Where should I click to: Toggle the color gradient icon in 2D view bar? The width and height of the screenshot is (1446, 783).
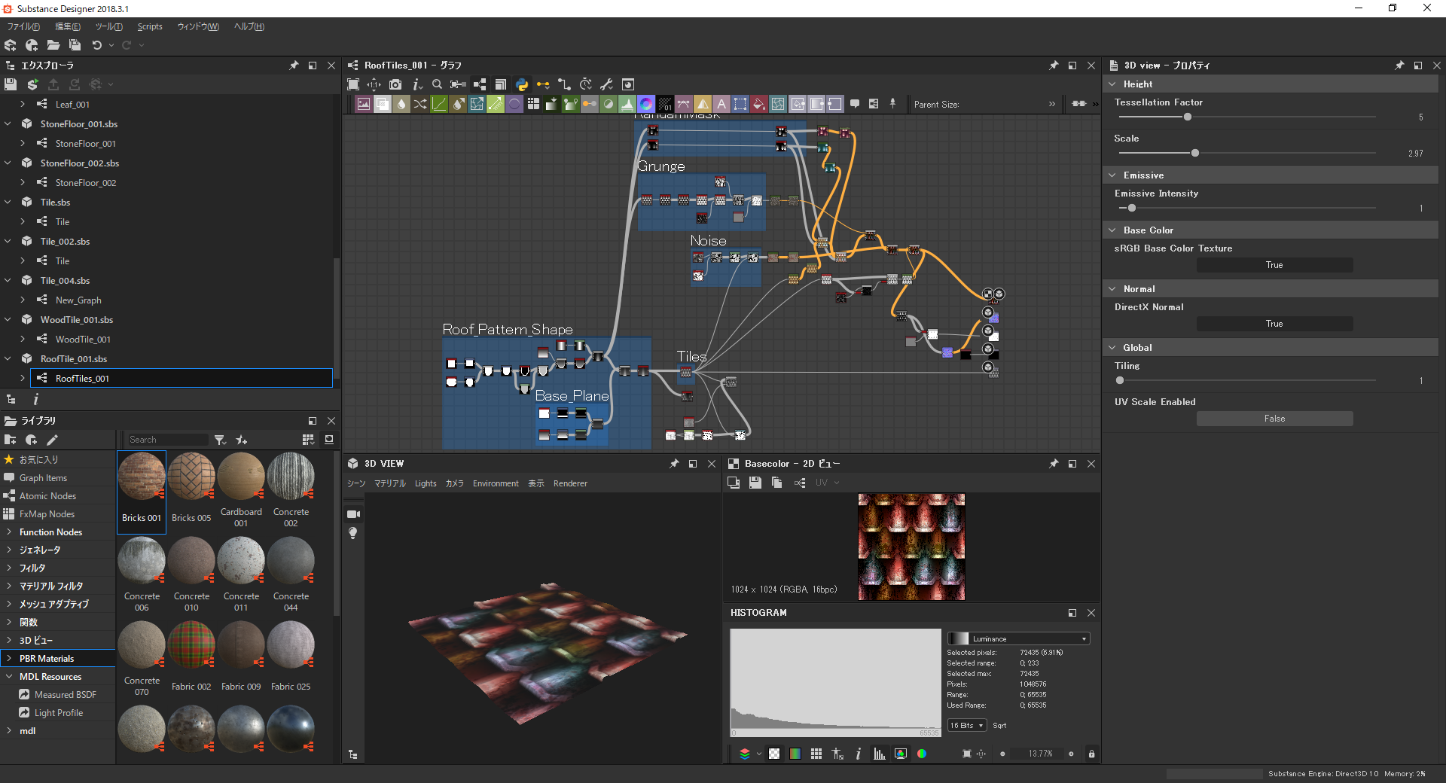795,754
